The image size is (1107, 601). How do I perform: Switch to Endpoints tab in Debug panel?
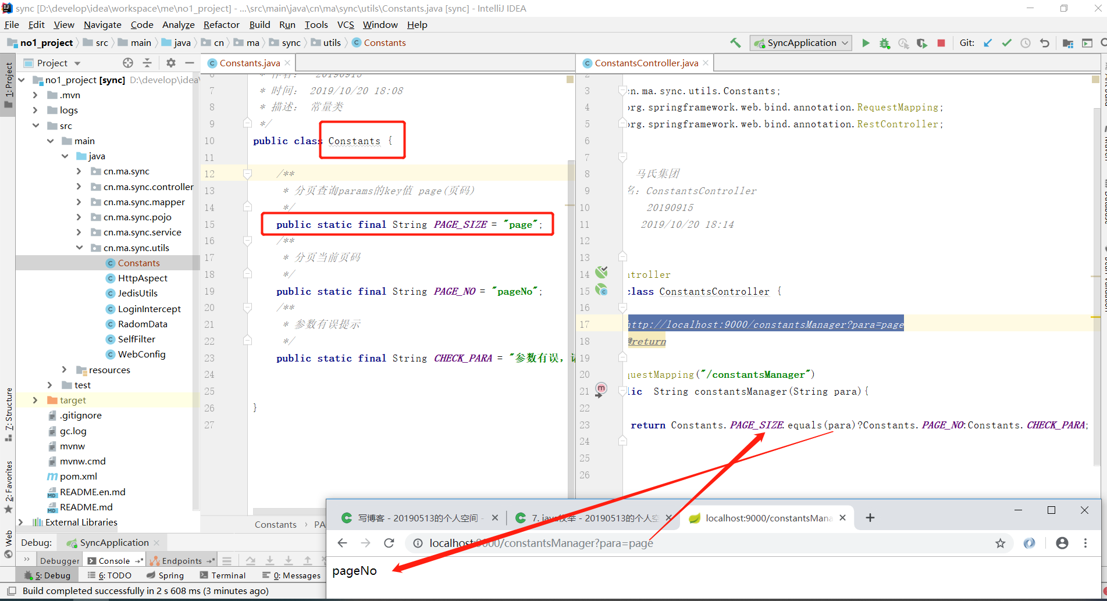(181, 560)
